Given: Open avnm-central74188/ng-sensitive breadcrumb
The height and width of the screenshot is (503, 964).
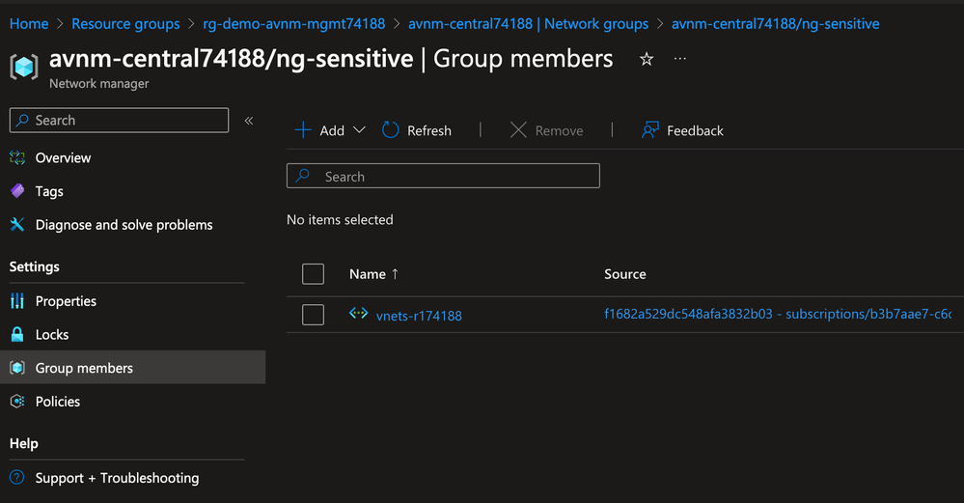Looking at the screenshot, I should 775,24.
